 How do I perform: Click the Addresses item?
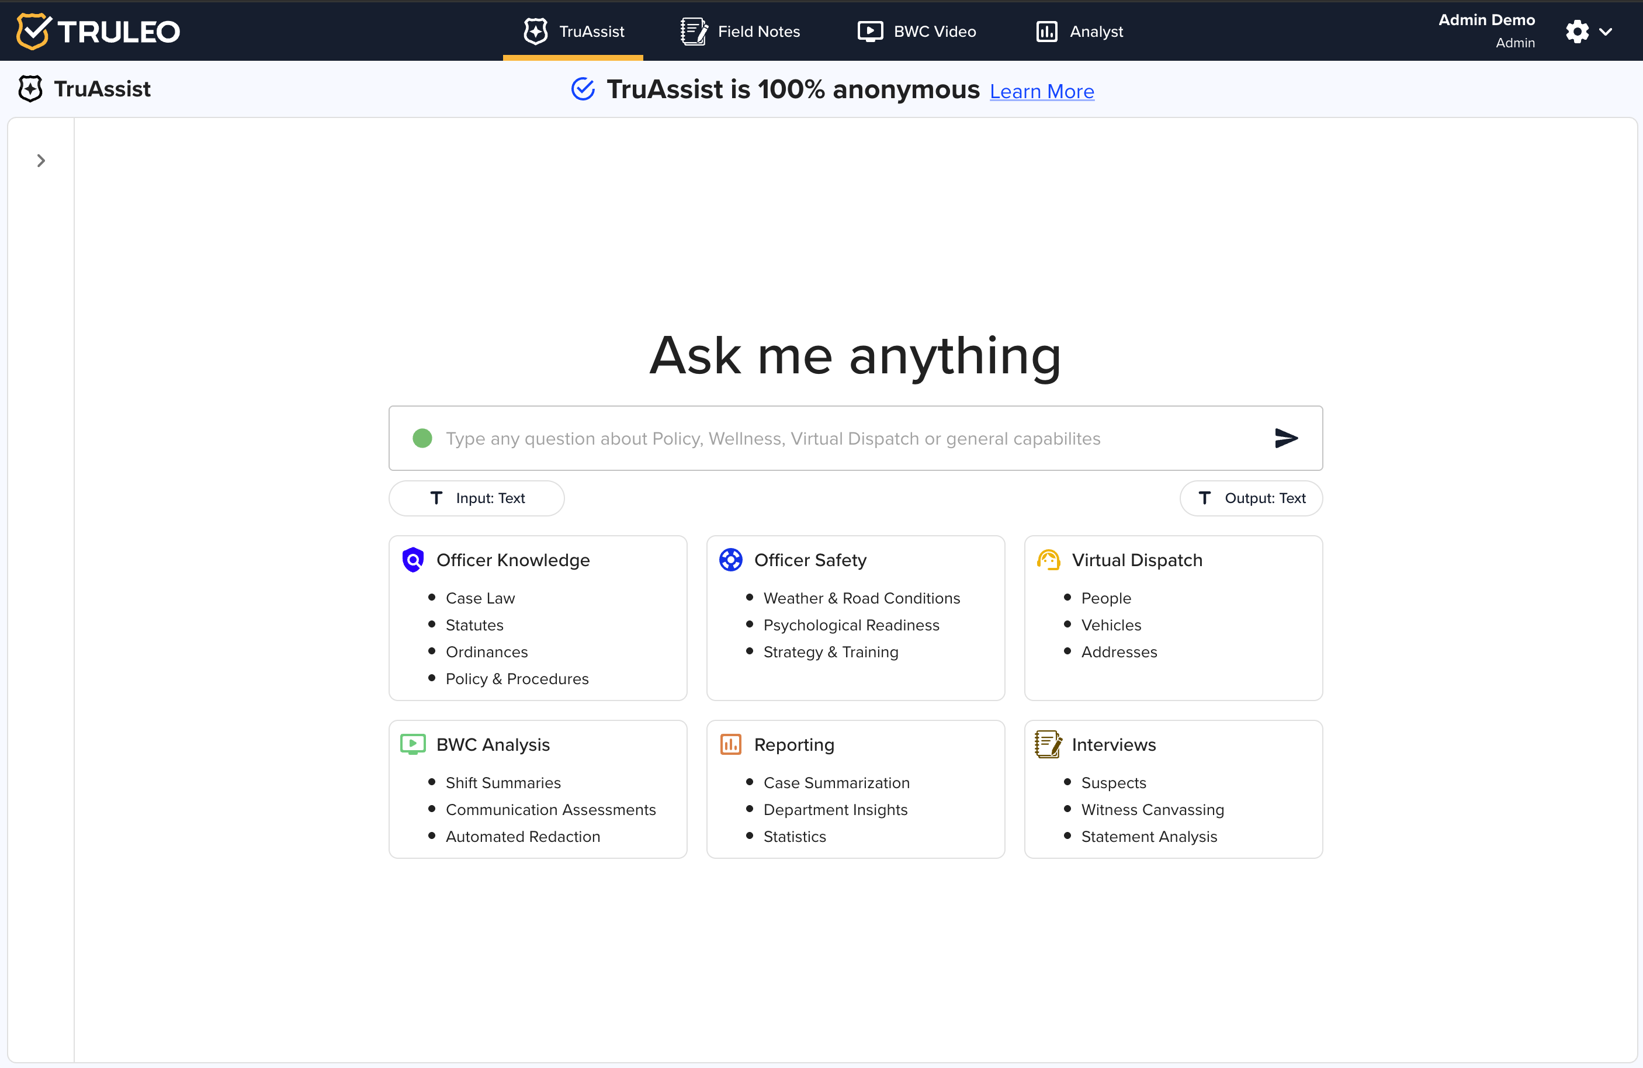(1119, 651)
